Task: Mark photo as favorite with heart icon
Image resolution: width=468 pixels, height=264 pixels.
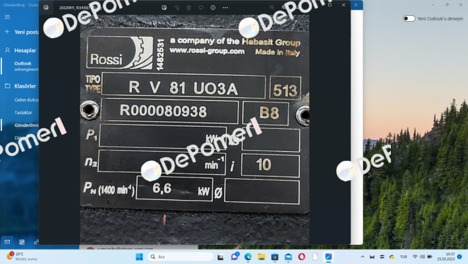Action: click(201, 7)
